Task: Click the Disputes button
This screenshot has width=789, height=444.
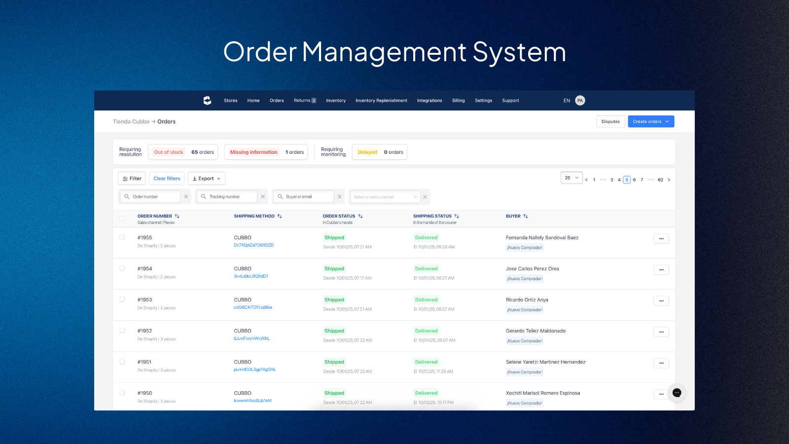Action: (610, 122)
